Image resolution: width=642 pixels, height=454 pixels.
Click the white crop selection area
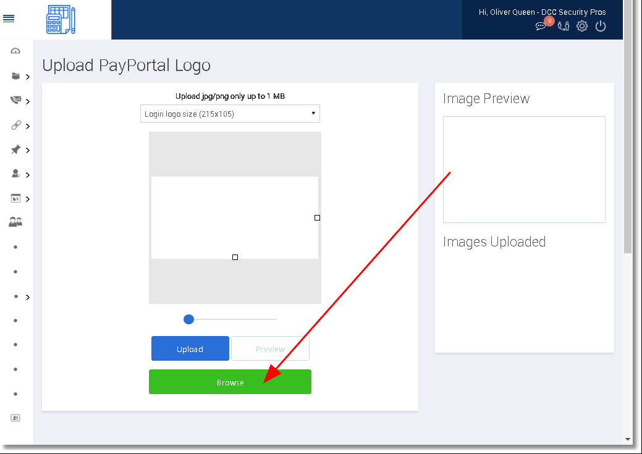click(235, 218)
